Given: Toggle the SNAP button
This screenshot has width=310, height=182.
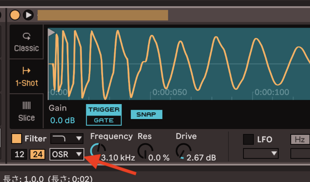Looking at the screenshot, I should click(x=147, y=114).
